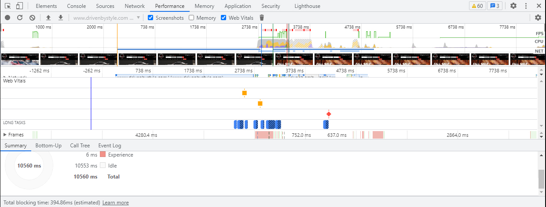546x207 pixels.
Task: Click the red diamond Web Vitals marker
Action: [329, 114]
